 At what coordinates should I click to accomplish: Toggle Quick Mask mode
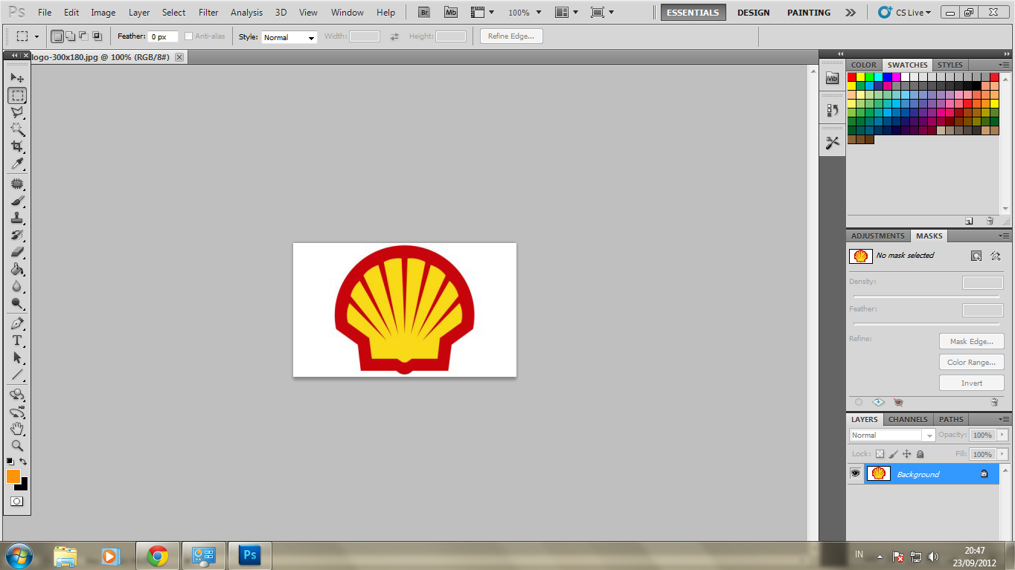coord(16,502)
